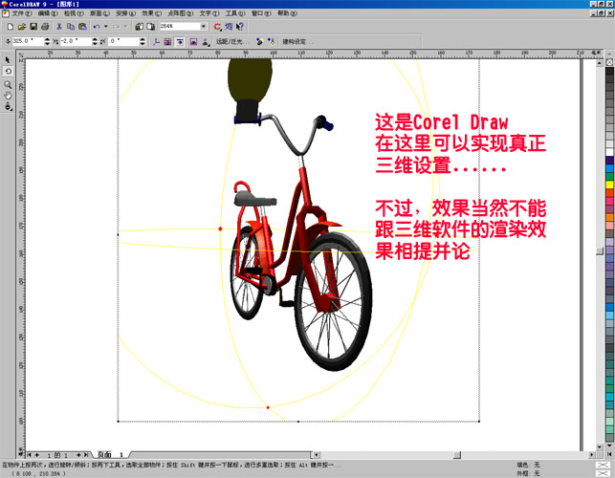Click the palette scroll-down arrow
The width and height of the screenshot is (615, 478).
609,446
